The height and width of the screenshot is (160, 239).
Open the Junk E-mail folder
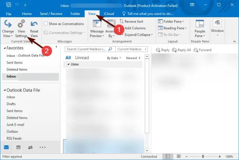click(15, 125)
